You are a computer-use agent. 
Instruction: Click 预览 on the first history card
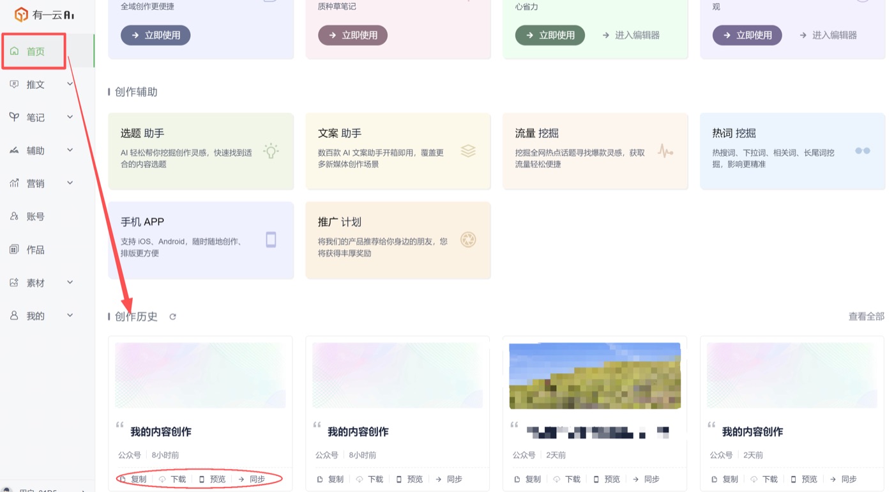coord(212,479)
